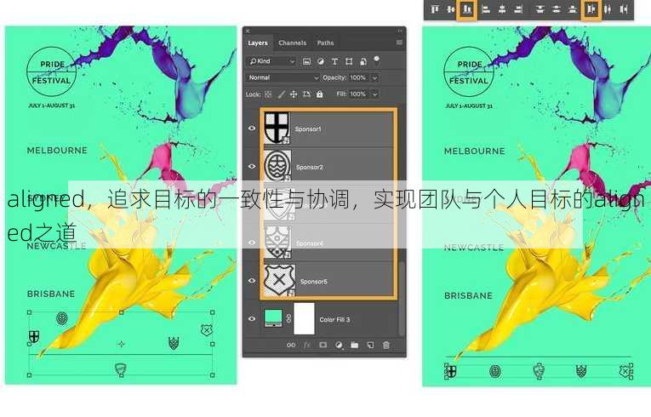Click the highlighted Distribute left edges icon
This screenshot has height=417, width=651.
click(591, 9)
